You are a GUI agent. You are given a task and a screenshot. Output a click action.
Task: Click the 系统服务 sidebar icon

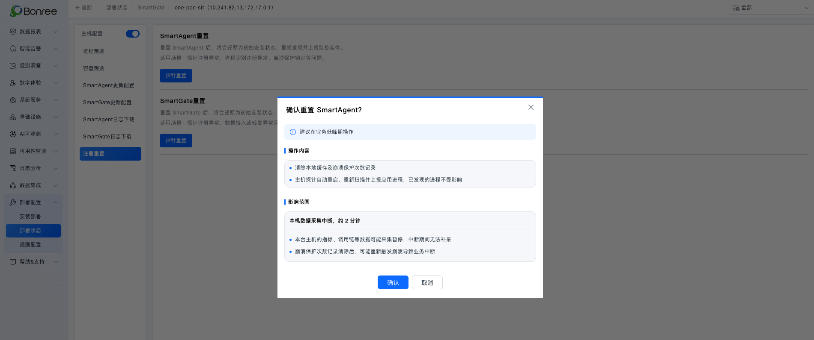tap(13, 100)
